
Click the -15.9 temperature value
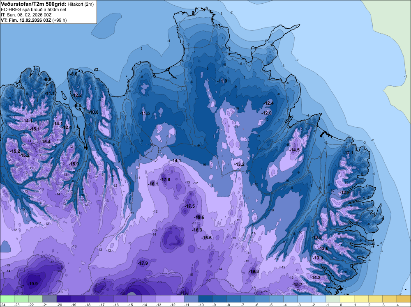click(x=74, y=164)
